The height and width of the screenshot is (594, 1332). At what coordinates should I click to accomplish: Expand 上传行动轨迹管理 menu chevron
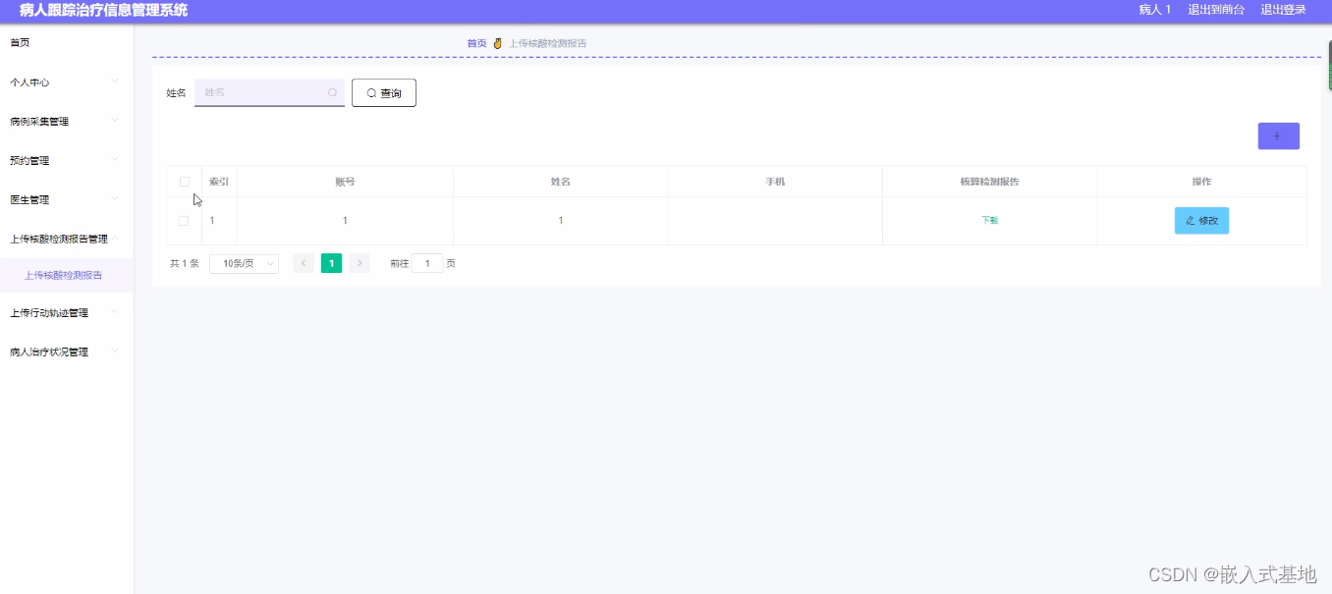pos(115,312)
